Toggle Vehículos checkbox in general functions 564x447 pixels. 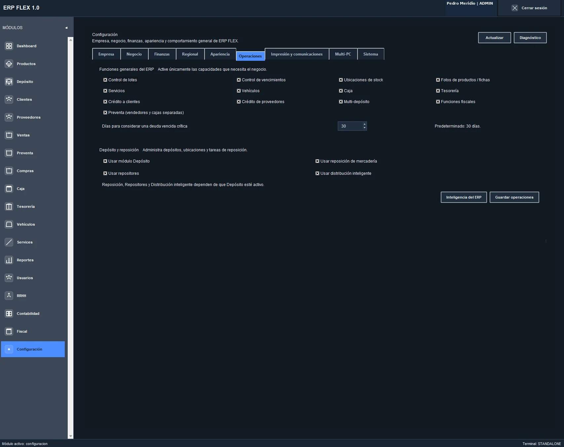[239, 91]
